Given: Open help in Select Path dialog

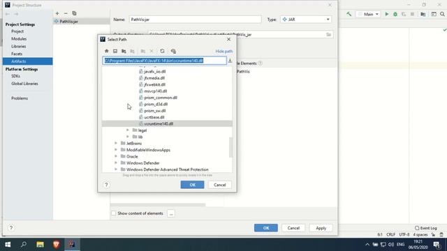Looking at the screenshot, I should coord(106,185).
